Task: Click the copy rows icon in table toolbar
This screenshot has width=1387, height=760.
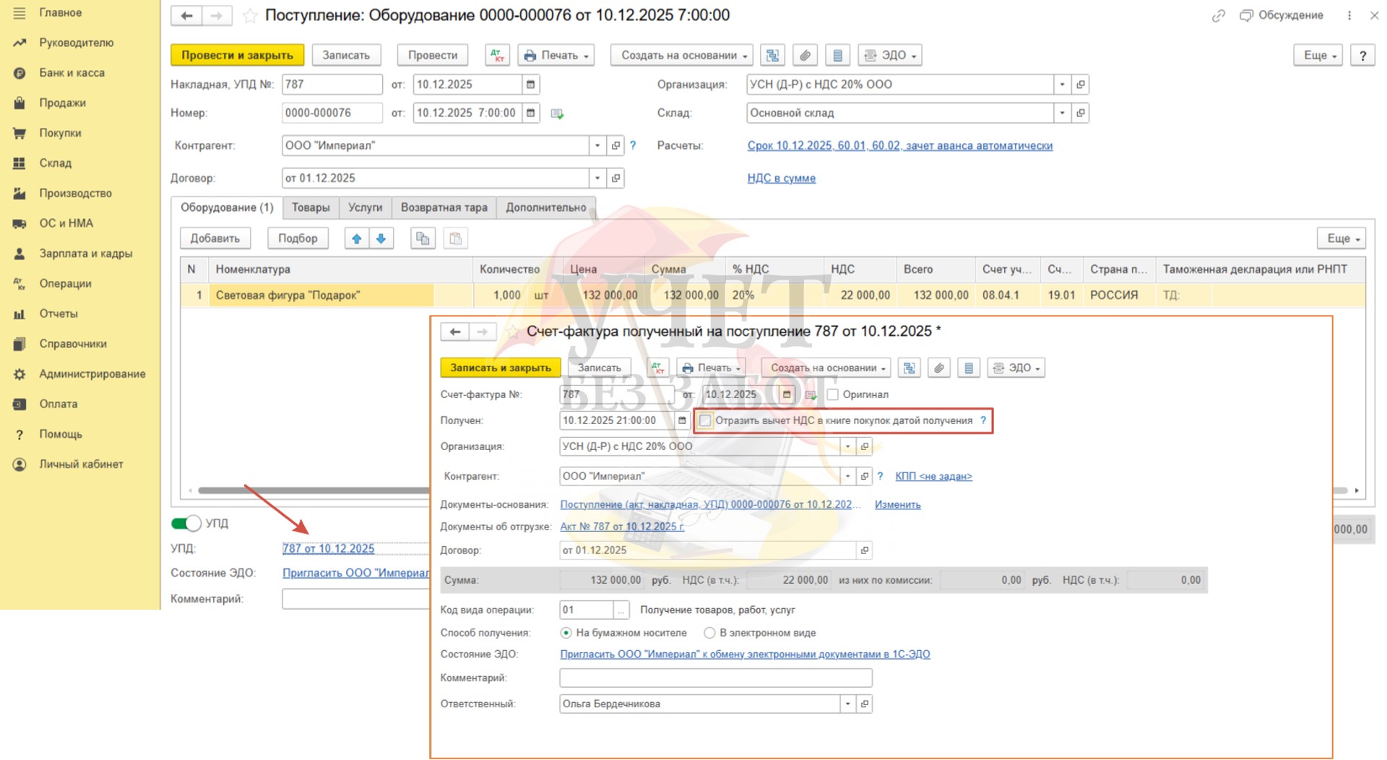Action: (x=423, y=238)
